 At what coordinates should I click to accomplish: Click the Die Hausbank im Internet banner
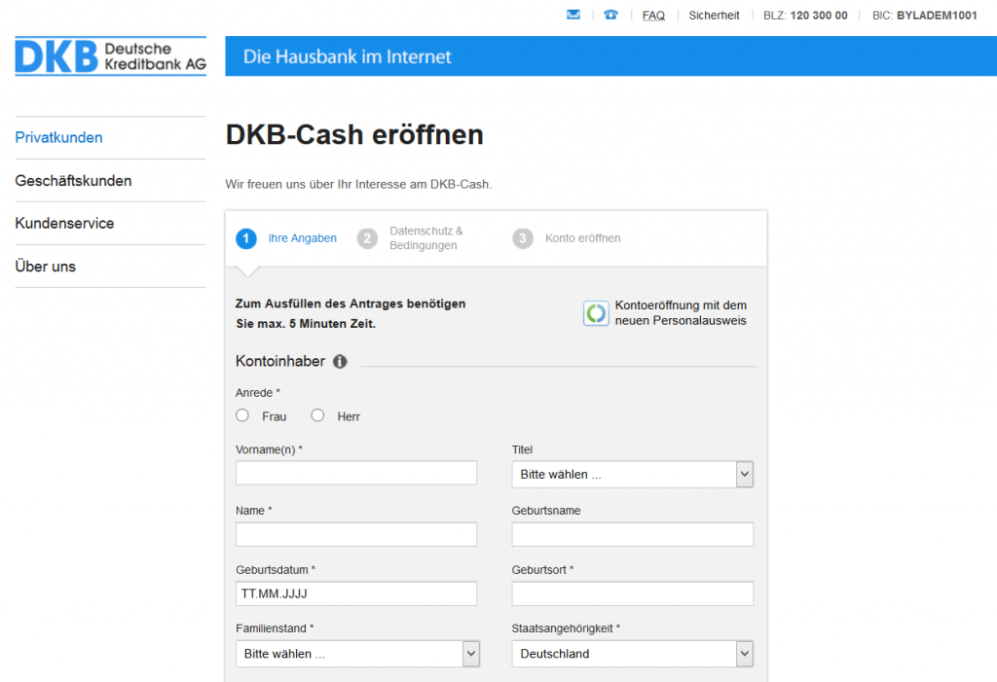point(611,55)
